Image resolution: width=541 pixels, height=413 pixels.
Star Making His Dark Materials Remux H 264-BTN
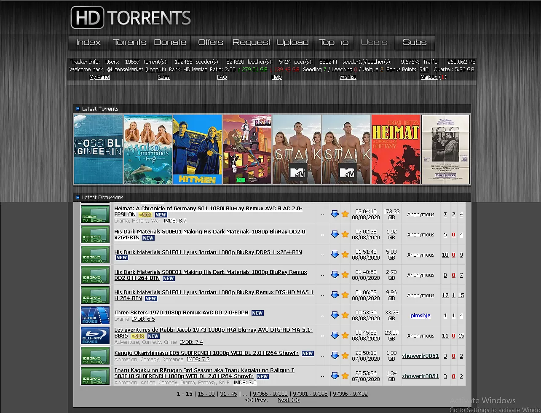pyautogui.click(x=345, y=275)
